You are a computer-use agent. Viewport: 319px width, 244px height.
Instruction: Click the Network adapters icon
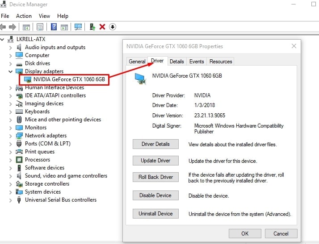[x=19, y=136]
